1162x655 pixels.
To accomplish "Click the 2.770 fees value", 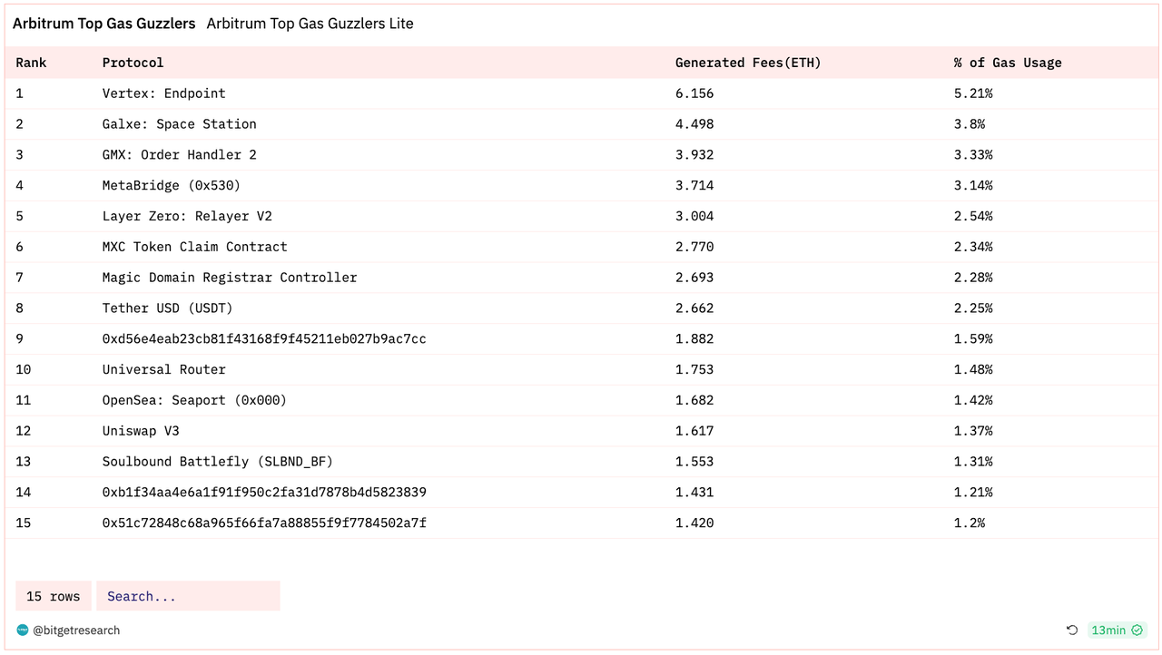I will coord(694,247).
